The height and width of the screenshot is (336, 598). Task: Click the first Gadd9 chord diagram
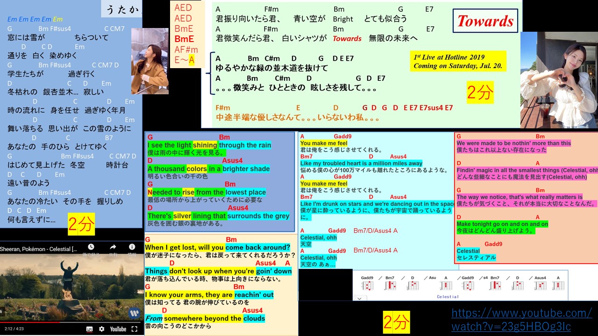(368, 286)
